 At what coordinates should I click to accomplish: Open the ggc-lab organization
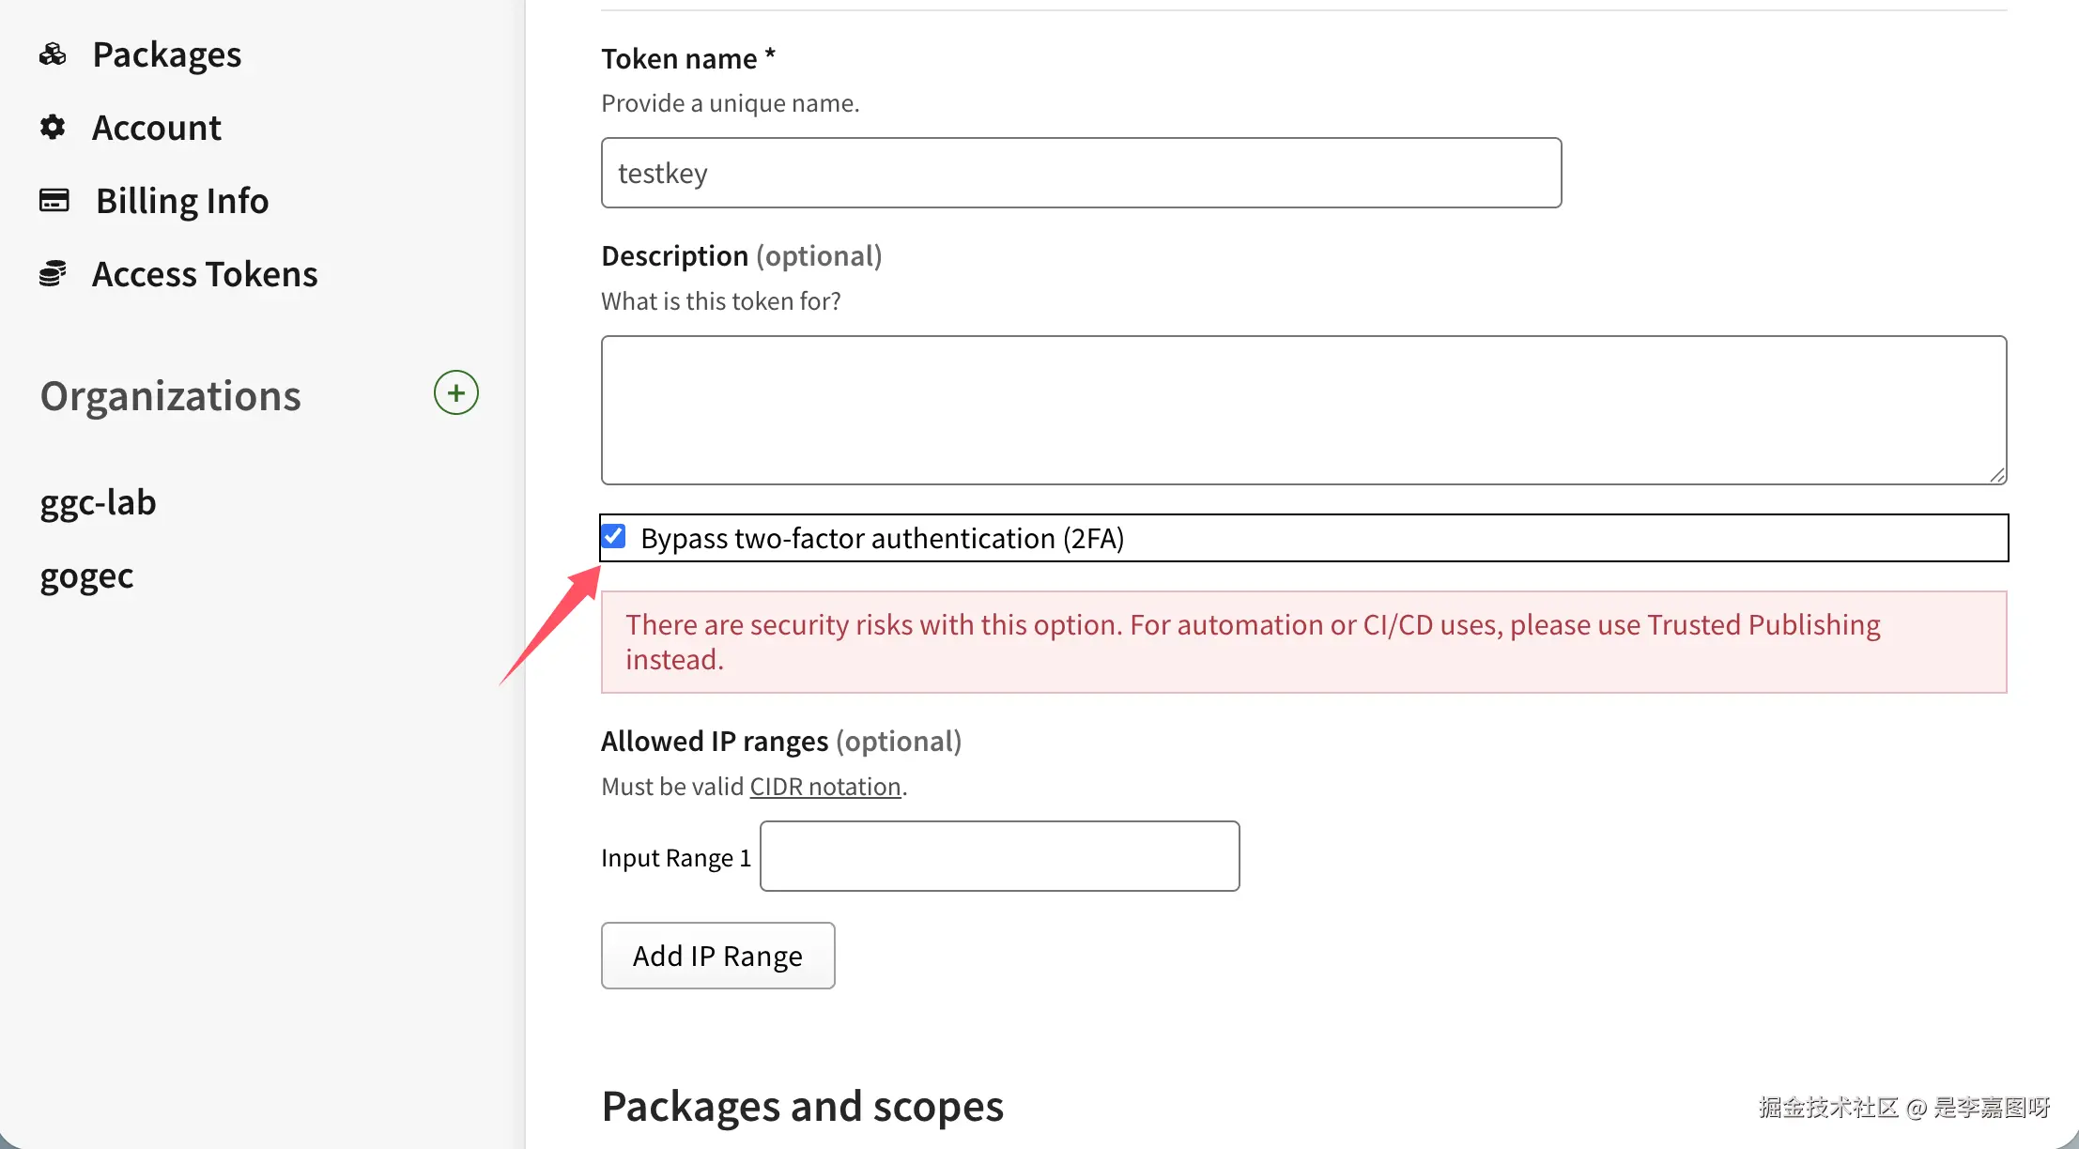point(98,502)
